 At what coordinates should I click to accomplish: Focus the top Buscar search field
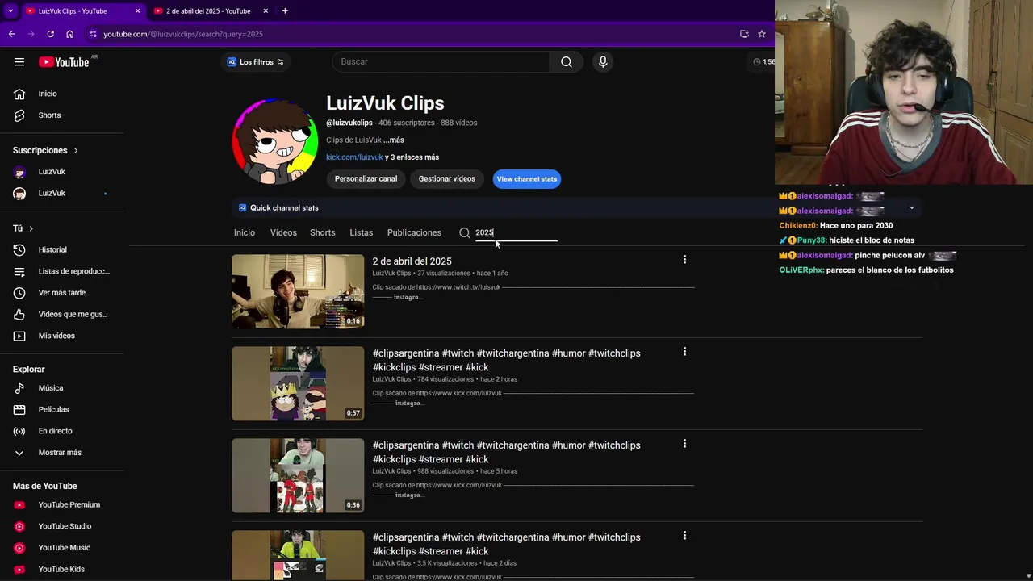441,62
